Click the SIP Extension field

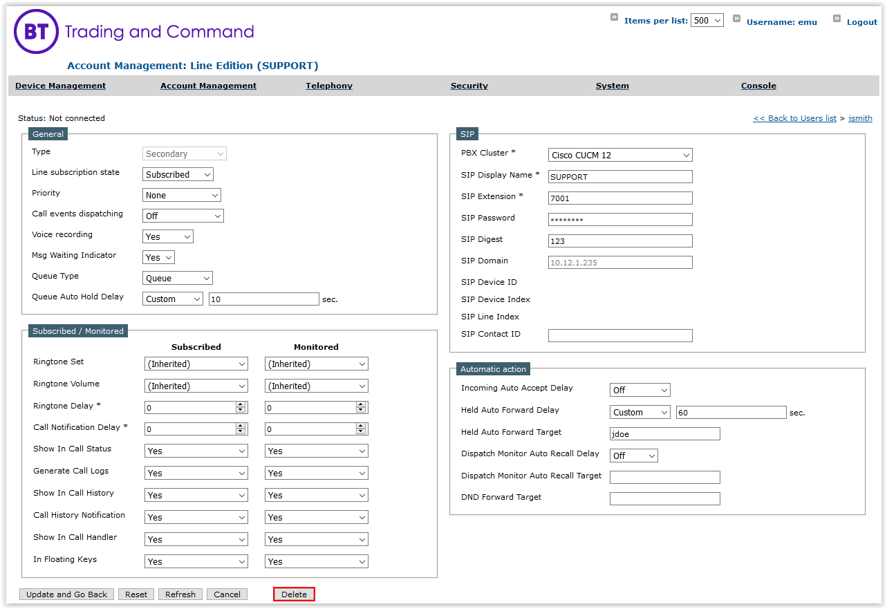[620, 198]
